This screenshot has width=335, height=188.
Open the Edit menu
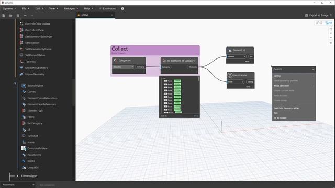click(x=39, y=8)
